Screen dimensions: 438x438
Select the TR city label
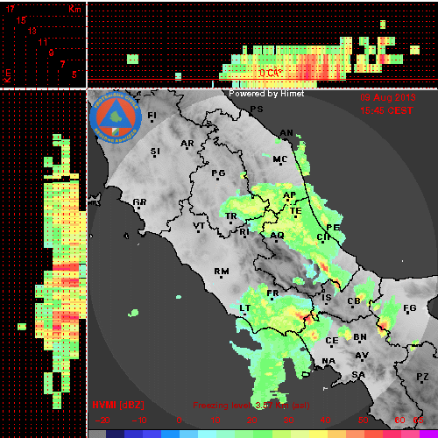231,216
